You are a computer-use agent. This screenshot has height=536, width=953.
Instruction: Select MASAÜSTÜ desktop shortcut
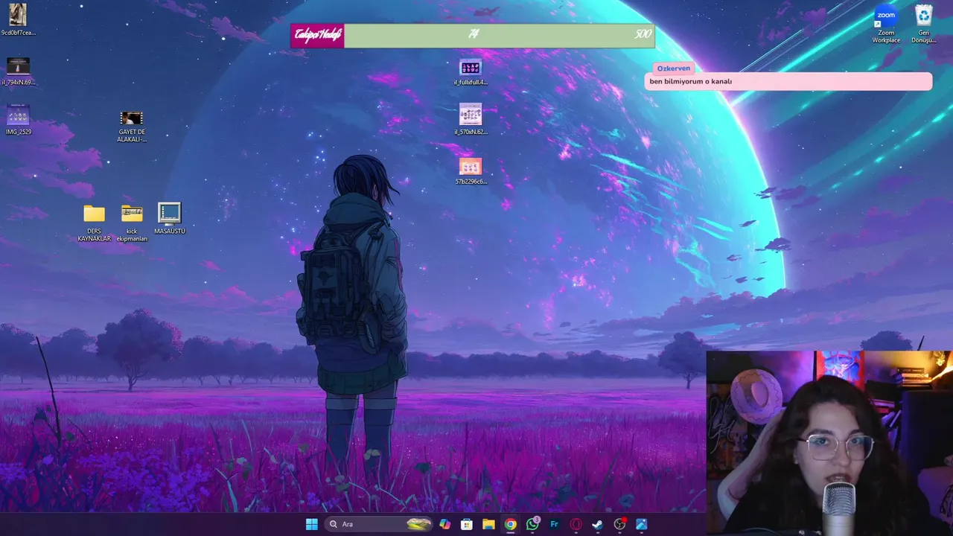coord(170,220)
